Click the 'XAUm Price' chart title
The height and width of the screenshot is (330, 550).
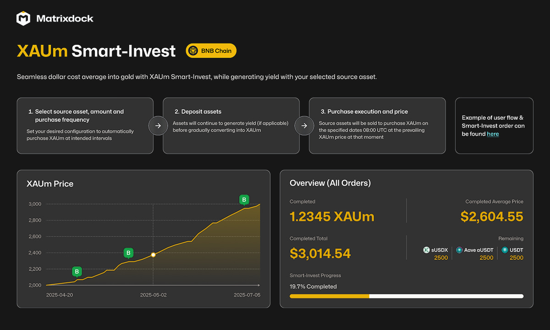[50, 184]
